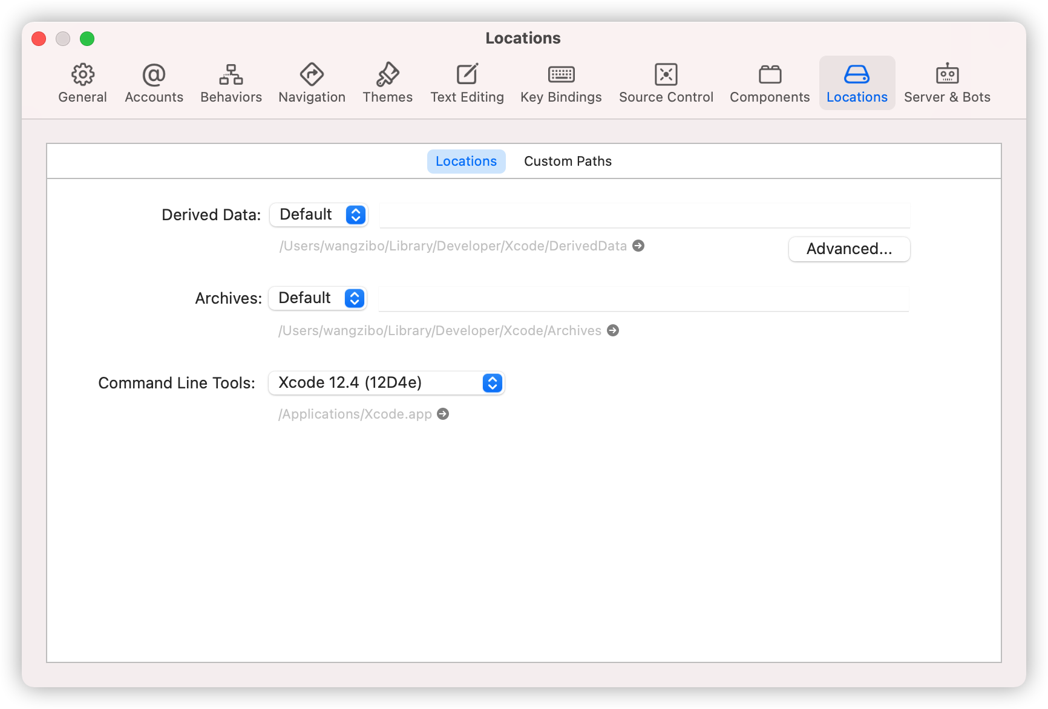The width and height of the screenshot is (1048, 709).
Task: Open the General preferences pane
Action: coord(82,83)
